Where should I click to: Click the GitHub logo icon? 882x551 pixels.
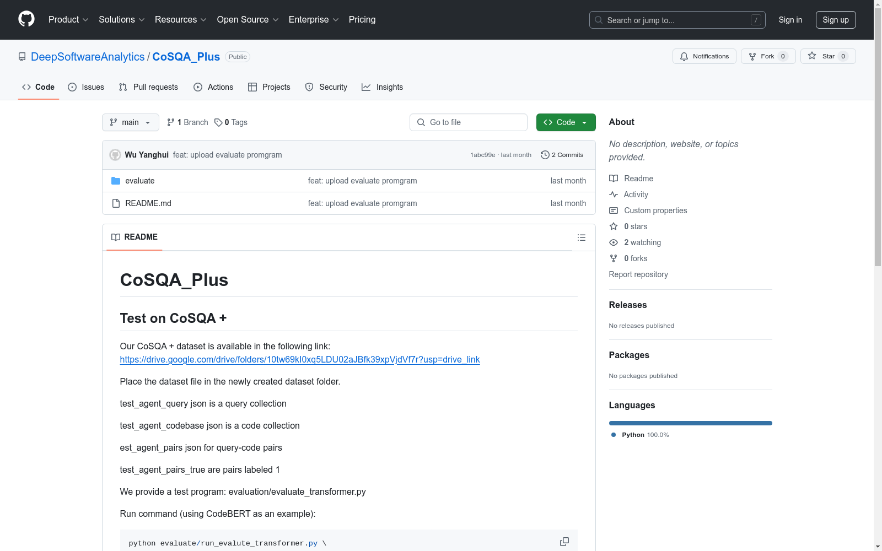coord(26,19)
